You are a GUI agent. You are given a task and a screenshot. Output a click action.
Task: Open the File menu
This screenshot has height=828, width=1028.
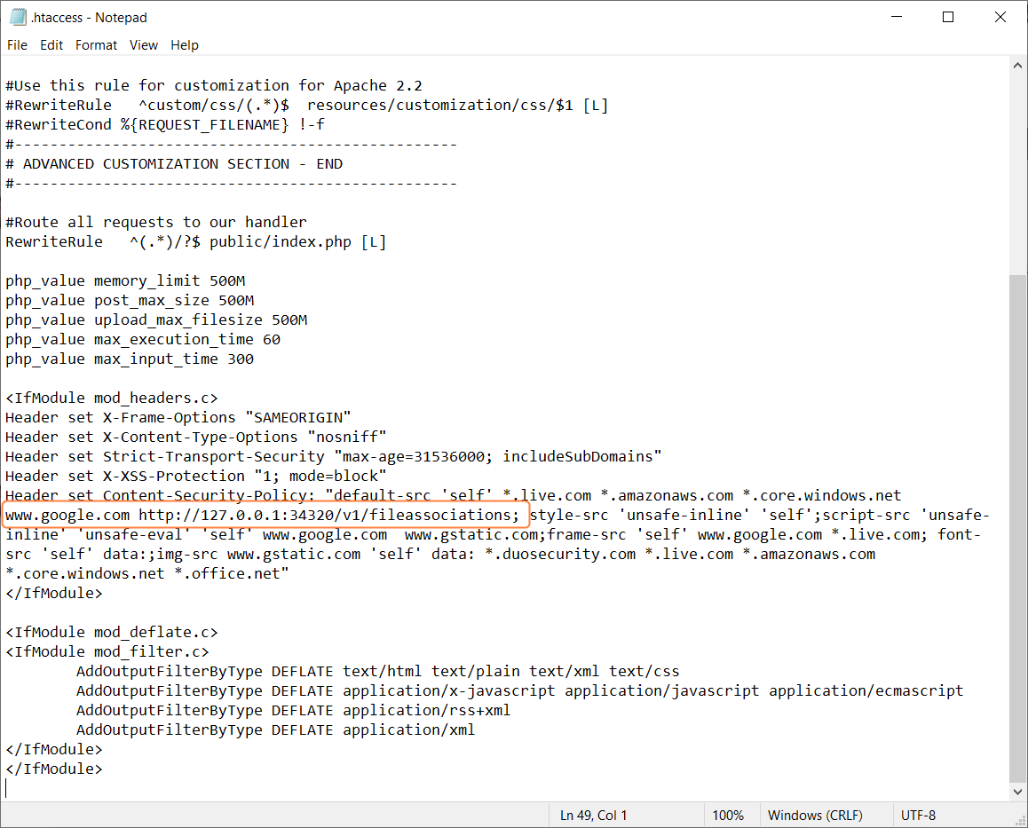pos(17,45)
